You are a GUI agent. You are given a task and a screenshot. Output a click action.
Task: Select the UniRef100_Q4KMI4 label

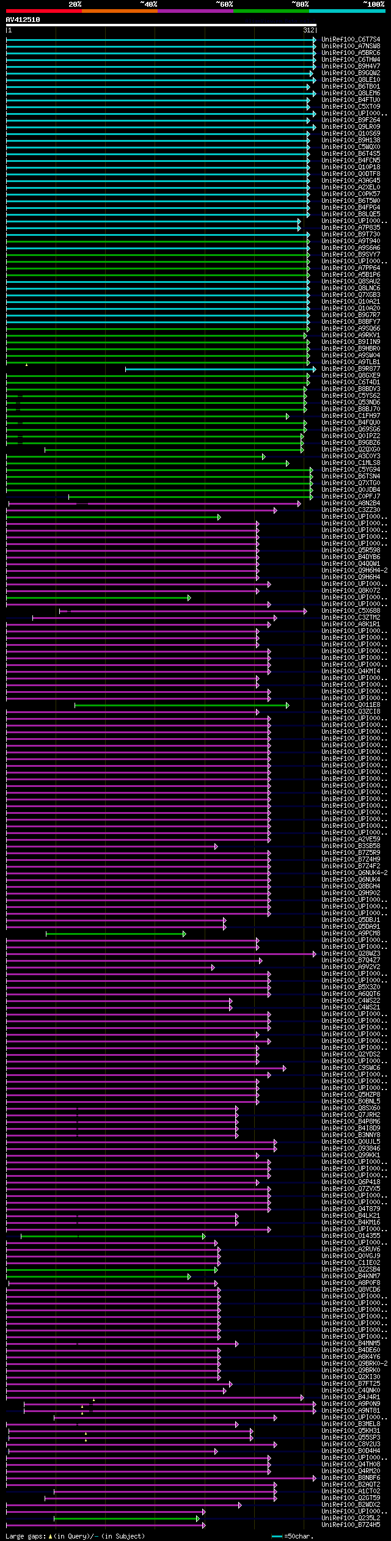[x=351, y=672]
